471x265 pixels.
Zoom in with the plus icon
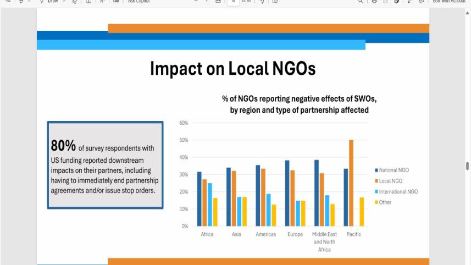(x=207, y=2)
